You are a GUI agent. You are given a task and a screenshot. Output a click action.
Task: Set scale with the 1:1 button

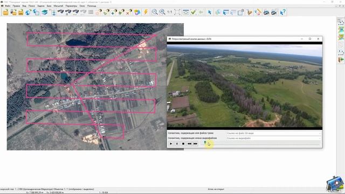click(170, 12)
